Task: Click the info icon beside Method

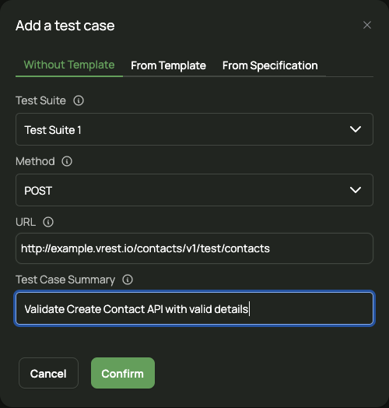Action: (x=67, y=161)
